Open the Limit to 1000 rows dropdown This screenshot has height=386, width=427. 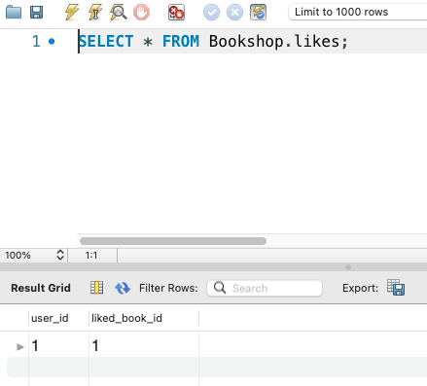point(357,12)
